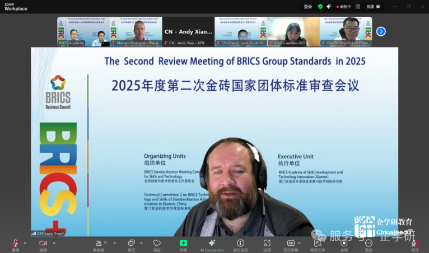Open the transcript icon
The image size is (429, 253).
(318, 243)
